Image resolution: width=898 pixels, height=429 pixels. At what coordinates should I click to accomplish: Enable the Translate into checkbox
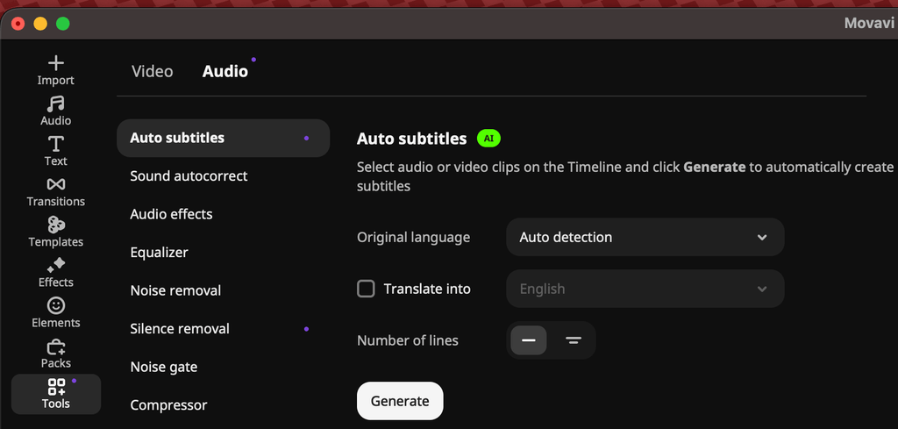[366, 289]
